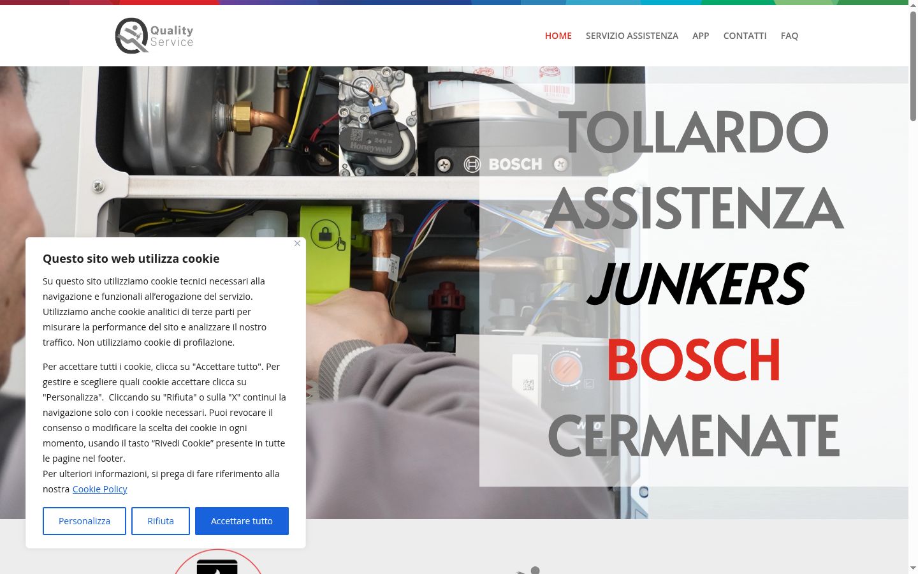Click the Quality Service logo
Viewport: 918px width, 574px height.
click(154, 36)
